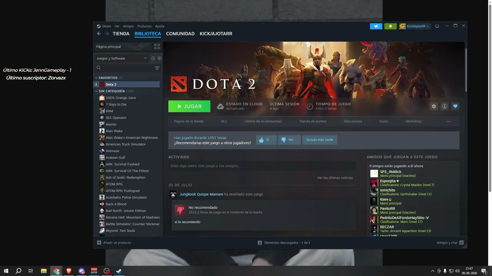This screenshot has height=276, width=492.
Task: Open Chrome from the taskbar
Action: point(57,271)
